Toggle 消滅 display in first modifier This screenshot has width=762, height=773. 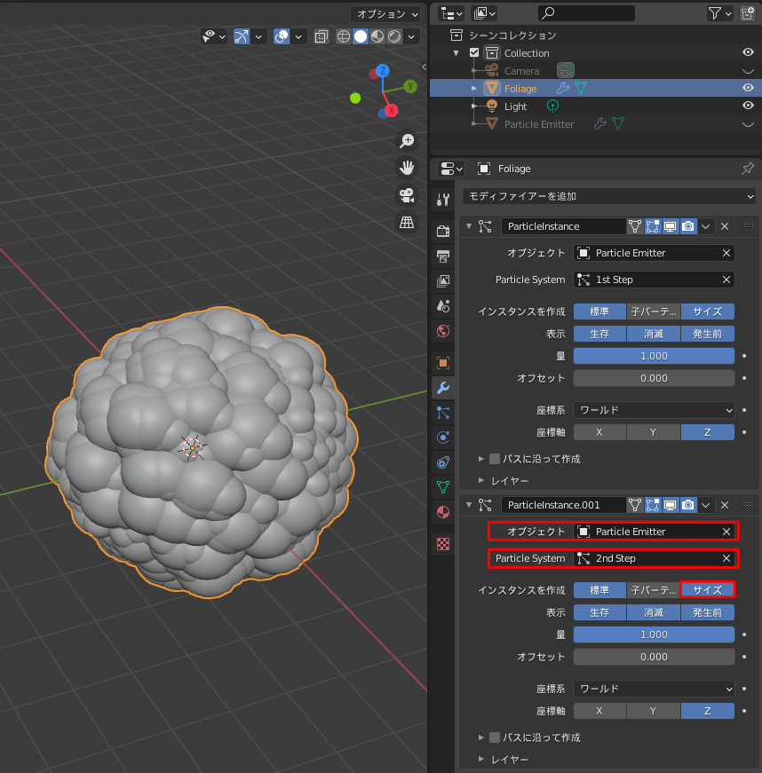[654, 334]
